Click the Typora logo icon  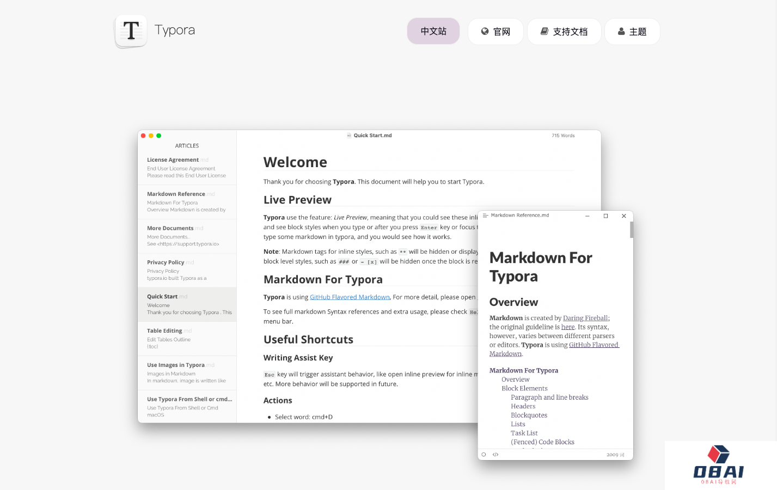click(131, 31)
